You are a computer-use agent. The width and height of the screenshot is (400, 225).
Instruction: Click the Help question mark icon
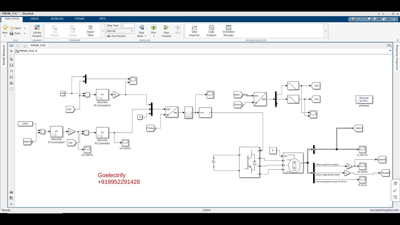pyautogui.click(x=384, y=19)
